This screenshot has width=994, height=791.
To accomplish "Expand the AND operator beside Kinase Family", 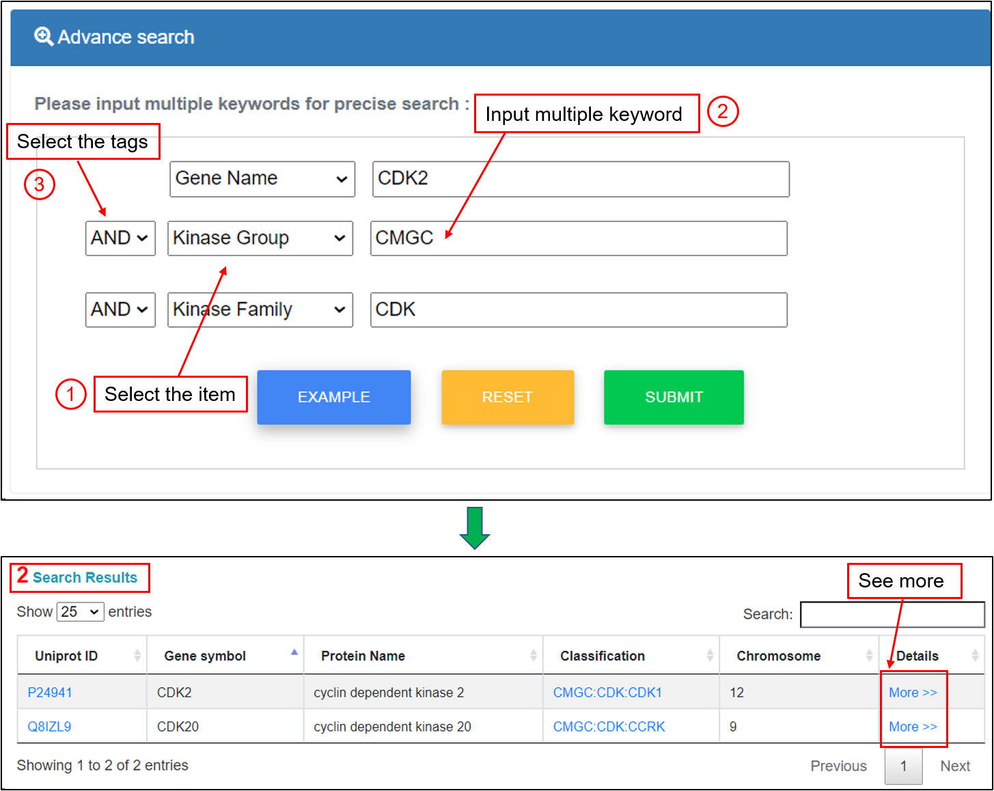I will (x=120, y=310).
